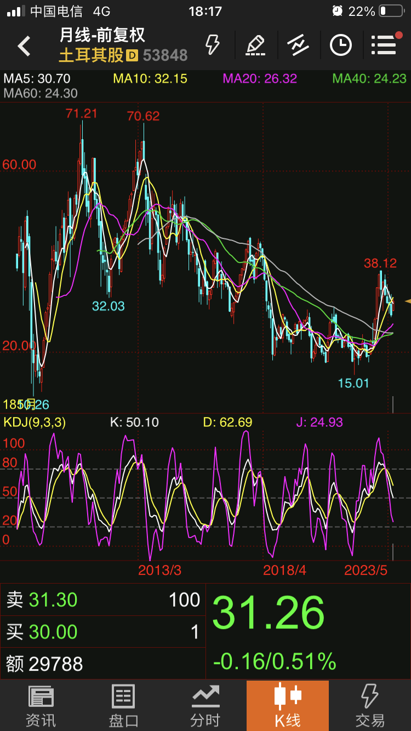Screen dimensions: 411x731
Task: Tap the back arrow icon
Action: tap(24, 46)
